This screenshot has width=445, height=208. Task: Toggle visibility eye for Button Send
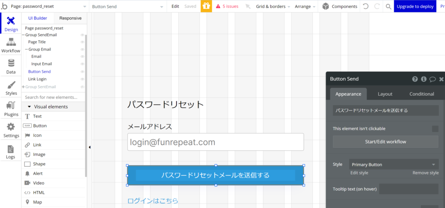pos(82,72)
